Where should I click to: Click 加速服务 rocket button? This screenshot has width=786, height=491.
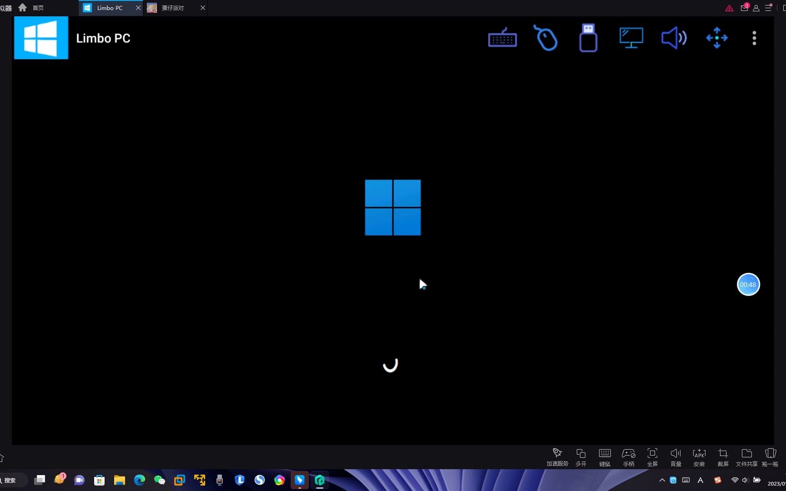coord(557,457)
